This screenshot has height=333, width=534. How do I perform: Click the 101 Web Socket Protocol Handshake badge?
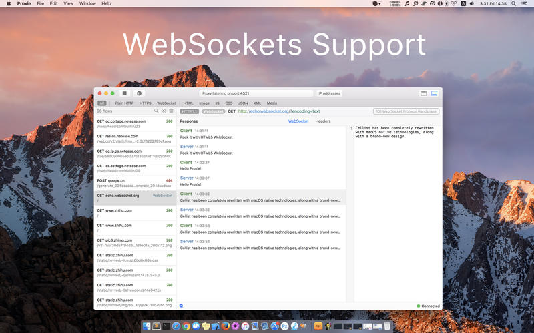(x=406, y=111)
